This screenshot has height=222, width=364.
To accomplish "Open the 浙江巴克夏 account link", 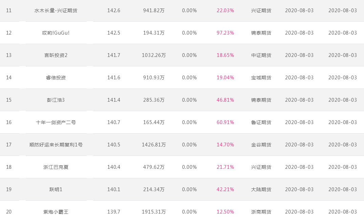I will [x=56, y=167].
